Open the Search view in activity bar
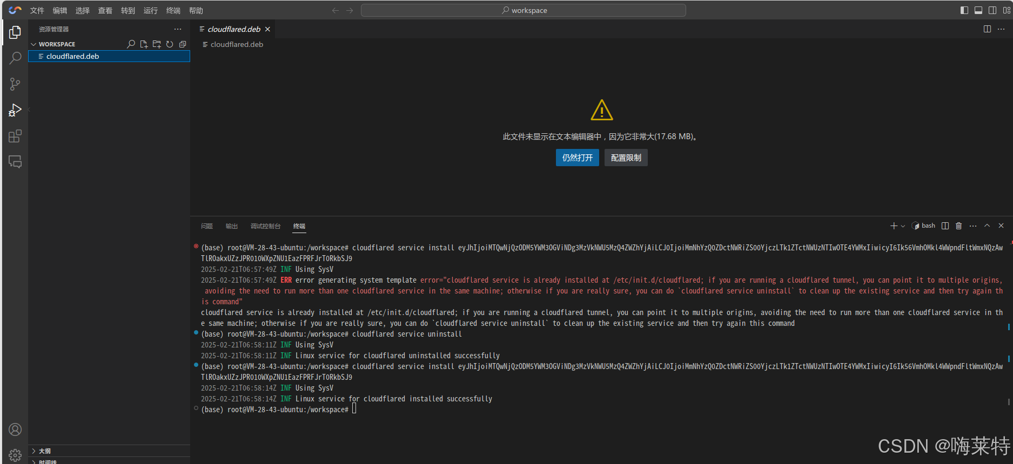Image resolution: width=1013 pixels, height=464 pixels. click(15, 58)
